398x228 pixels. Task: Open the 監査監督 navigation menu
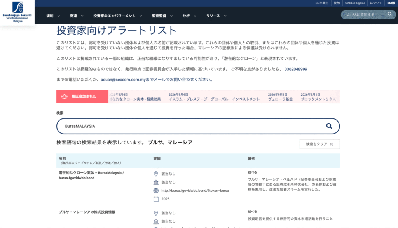tap(159, 16)
